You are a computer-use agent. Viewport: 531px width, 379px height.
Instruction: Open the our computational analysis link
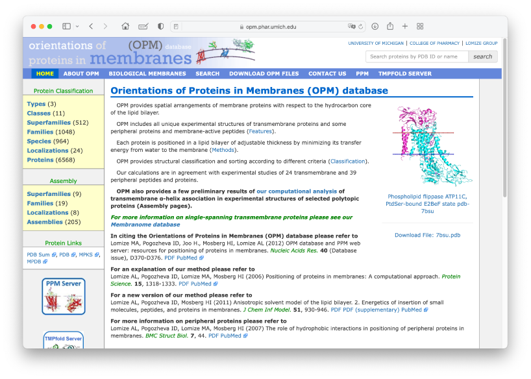click(297, 191)
